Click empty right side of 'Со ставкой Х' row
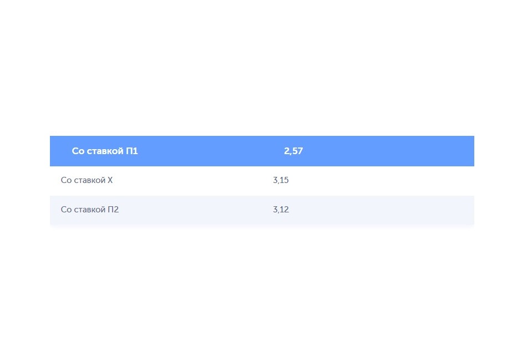The width and height of the screenshot is (517, 341). pyautogui.click(x=382, y=181)
